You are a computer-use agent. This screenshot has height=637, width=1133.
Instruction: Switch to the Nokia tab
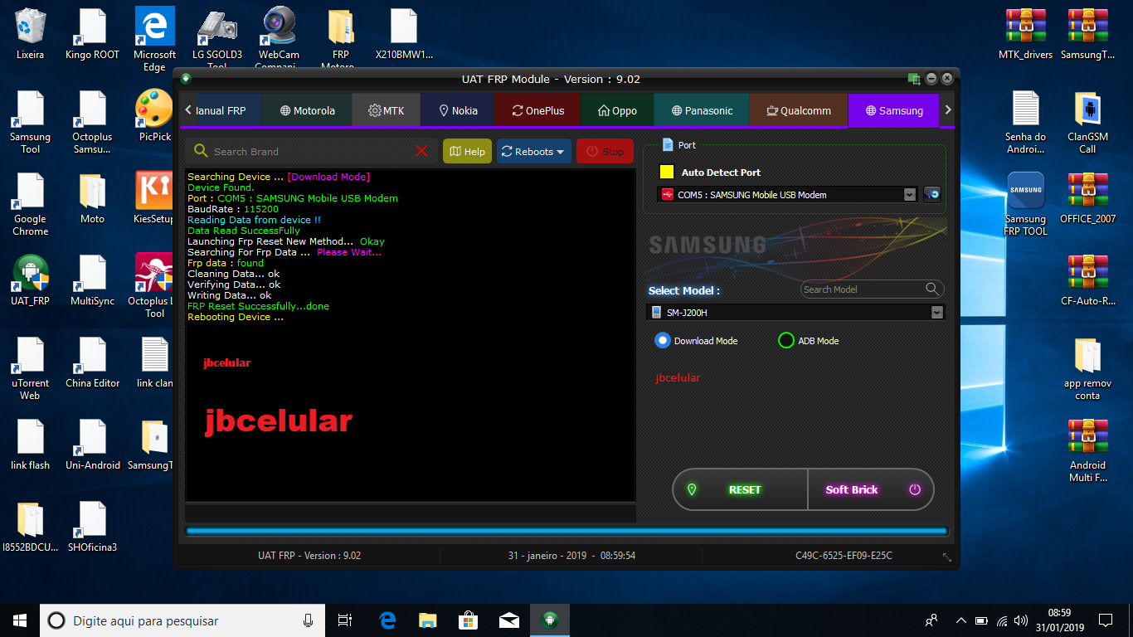pos(458,110)
